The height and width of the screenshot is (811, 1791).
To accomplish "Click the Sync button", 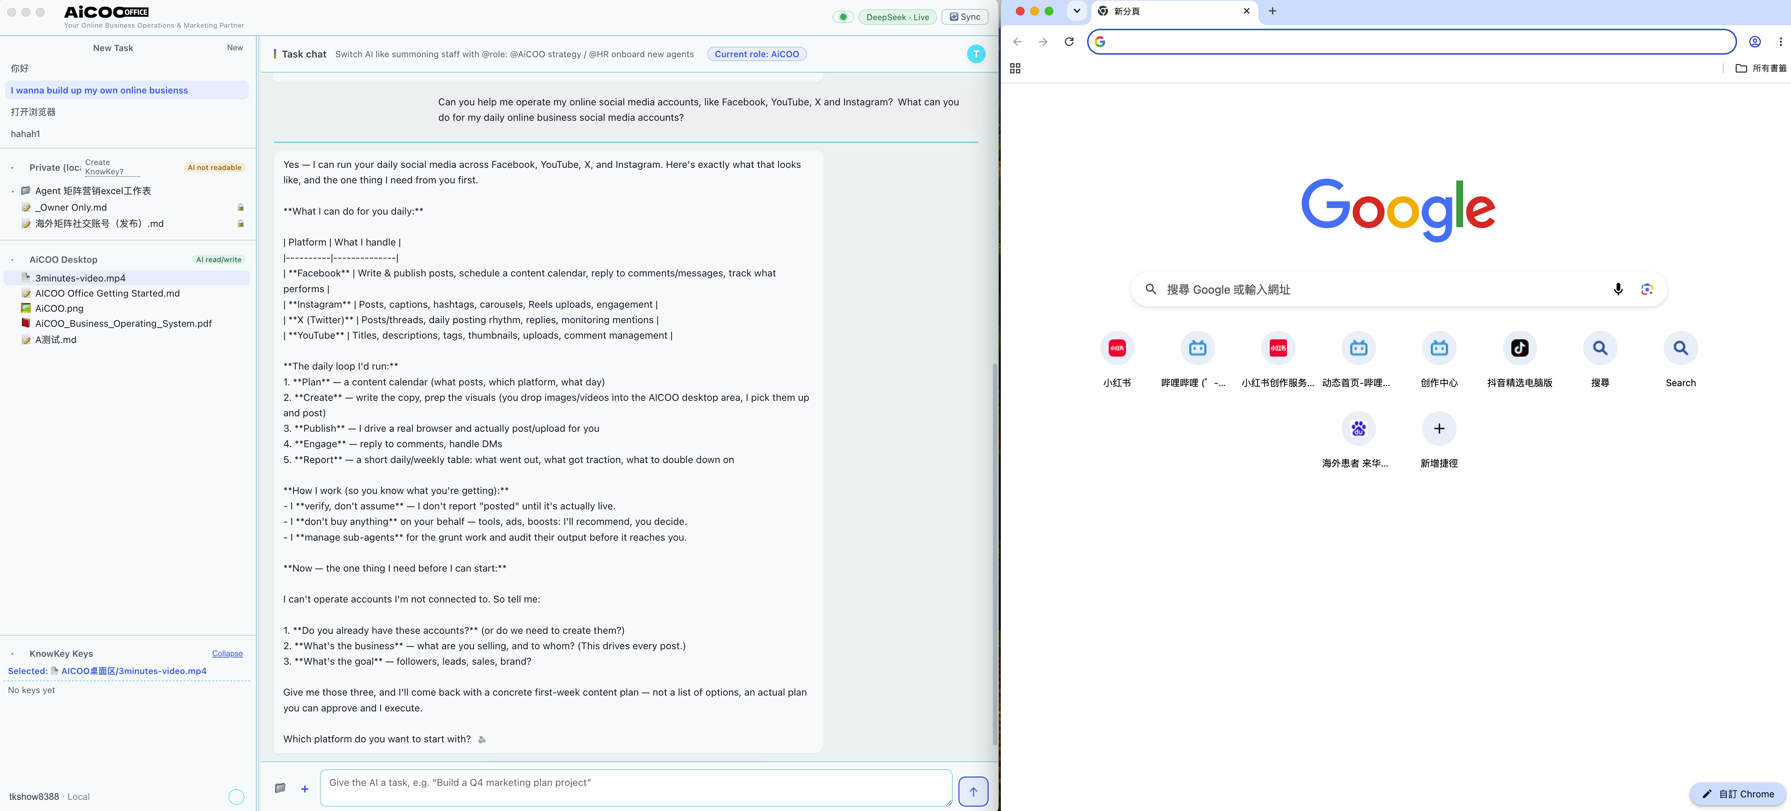I will [x=964, y=17].
